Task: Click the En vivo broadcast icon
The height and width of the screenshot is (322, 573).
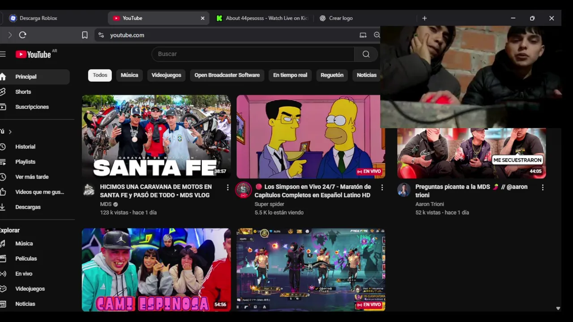Action: [3, 274]
